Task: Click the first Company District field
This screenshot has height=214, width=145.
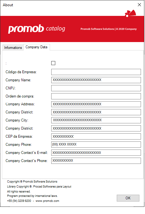Action: (96, 112)
